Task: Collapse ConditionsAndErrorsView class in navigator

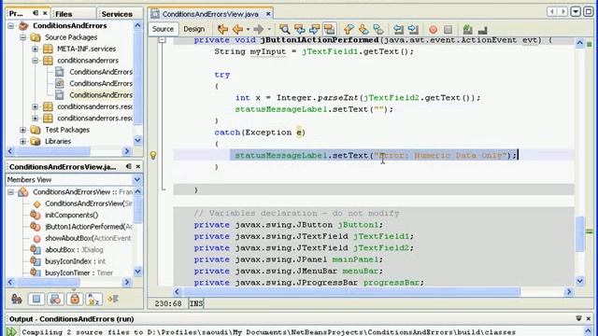Action: pos(10,192)
